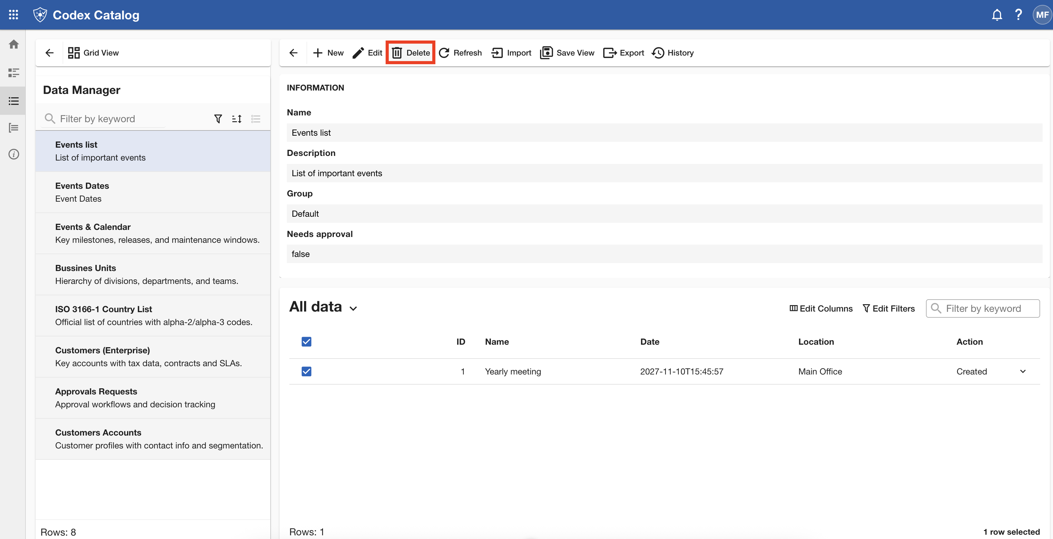Image resolution: width=1053 pixels, height=539 pixels.
Task: Open filter funnel in Data Manager
Action: (x=218, y=118)
